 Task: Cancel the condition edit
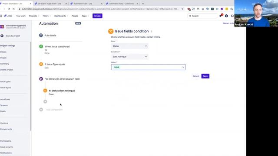196,76
